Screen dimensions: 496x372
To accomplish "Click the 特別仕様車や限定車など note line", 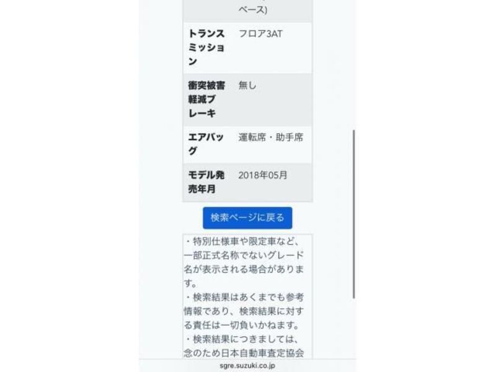I will point(242,241).
